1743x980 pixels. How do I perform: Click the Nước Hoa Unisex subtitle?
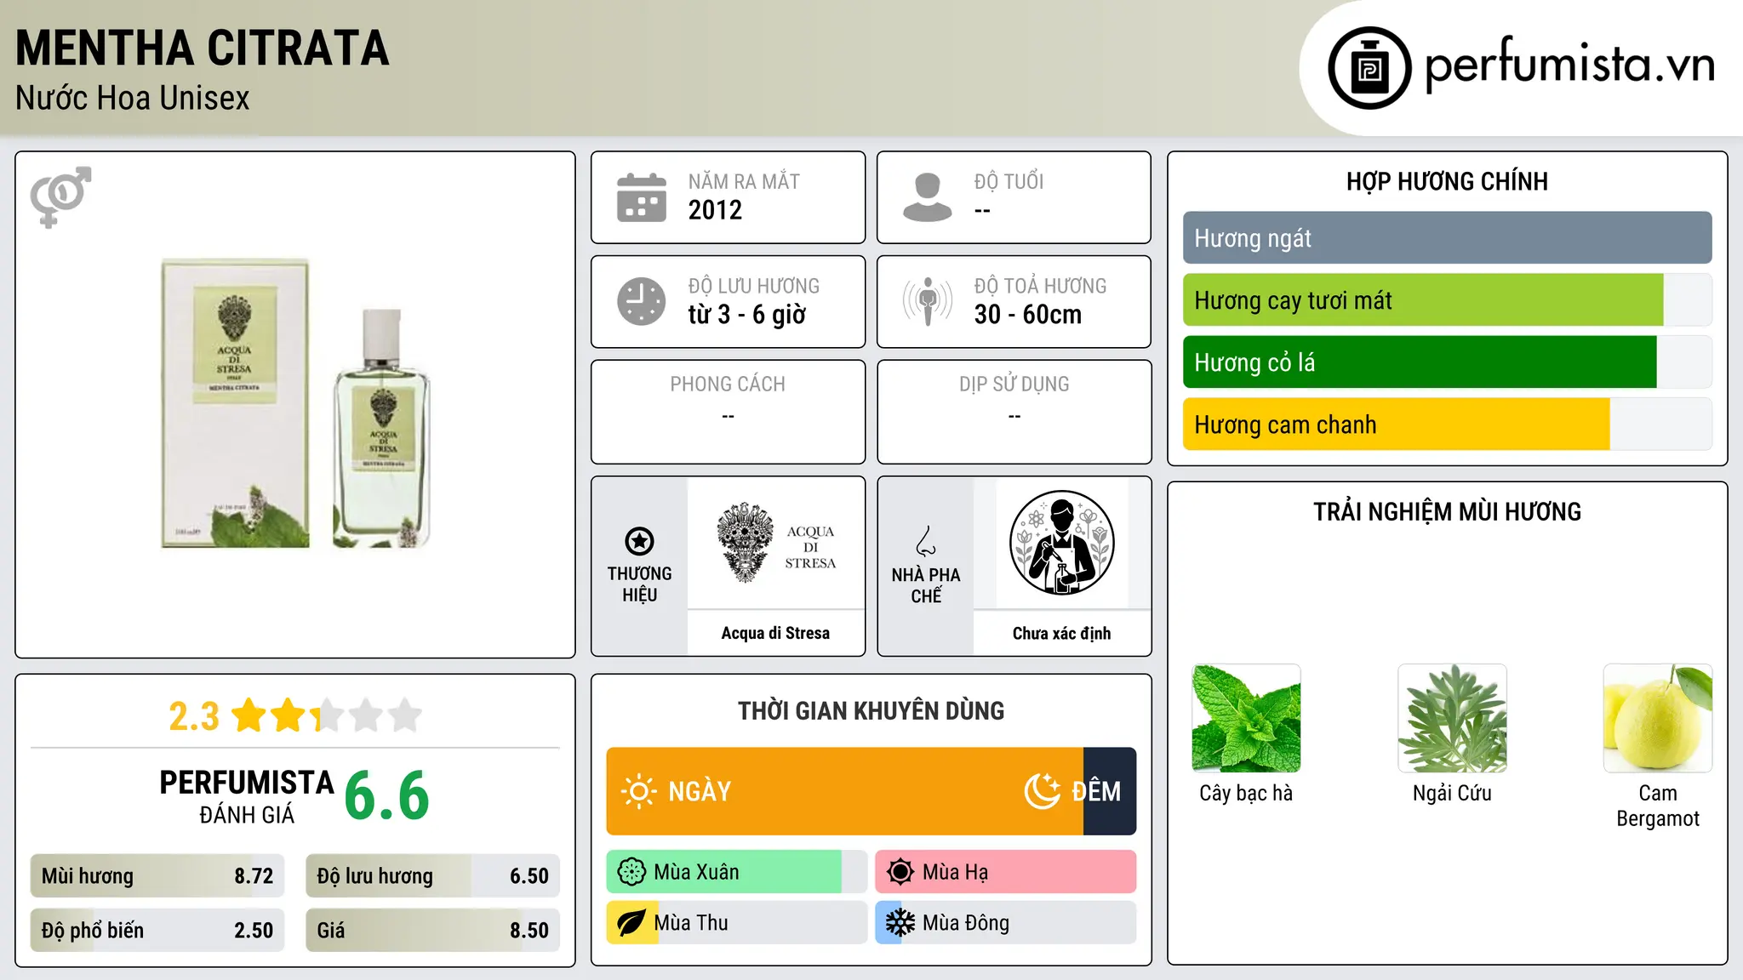(133, 99)
